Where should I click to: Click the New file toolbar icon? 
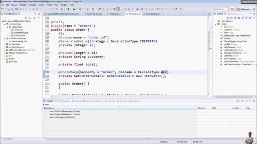click(2, 9)
